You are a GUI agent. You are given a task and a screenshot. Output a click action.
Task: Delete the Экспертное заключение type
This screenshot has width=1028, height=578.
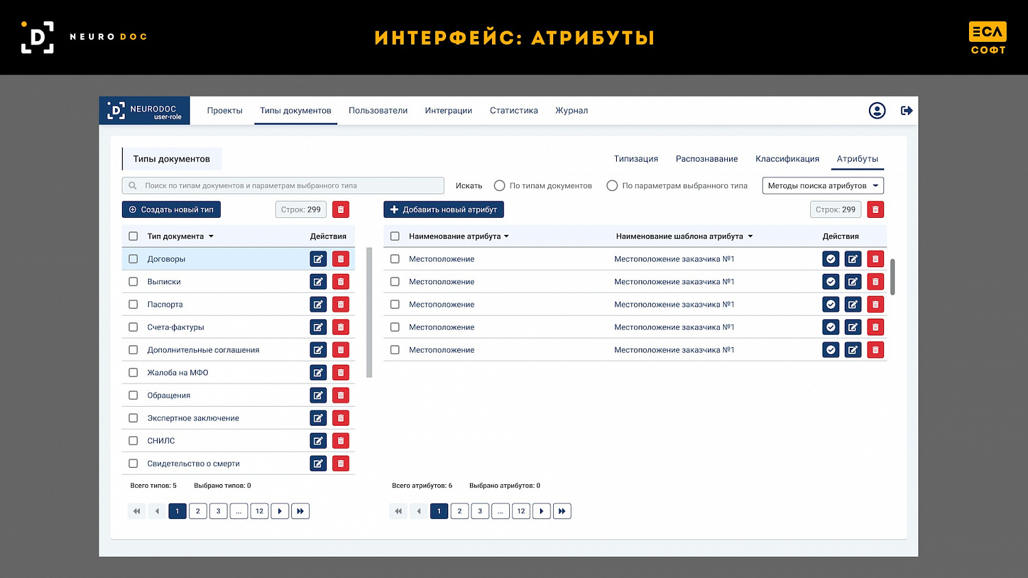tap(341, 418)
